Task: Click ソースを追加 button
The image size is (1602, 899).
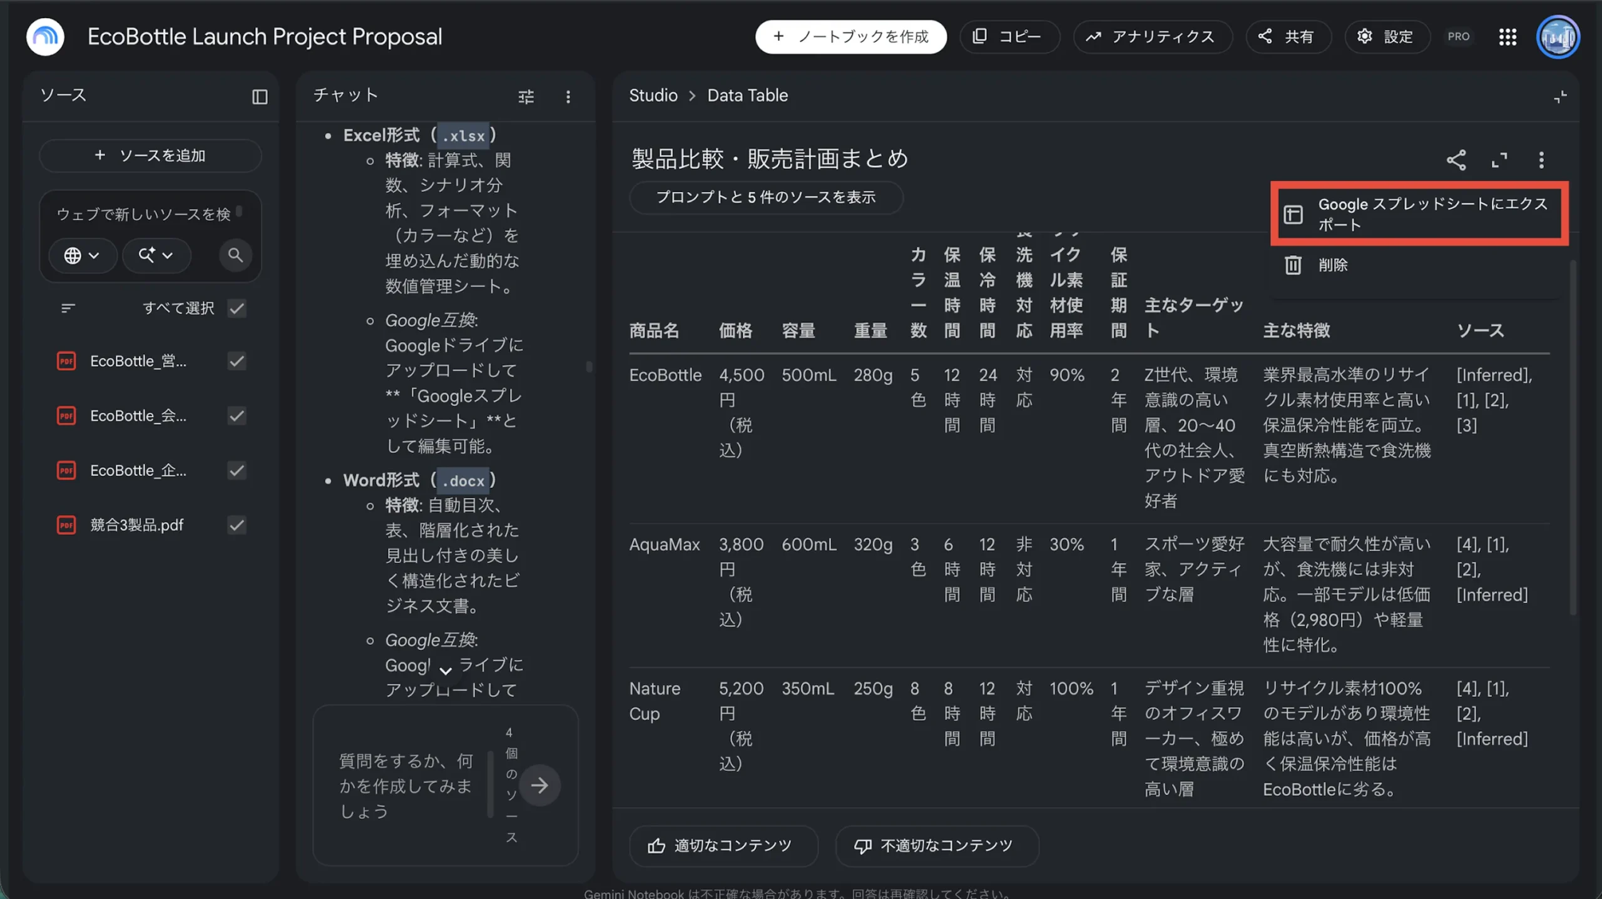Action: tap(150, 156)
